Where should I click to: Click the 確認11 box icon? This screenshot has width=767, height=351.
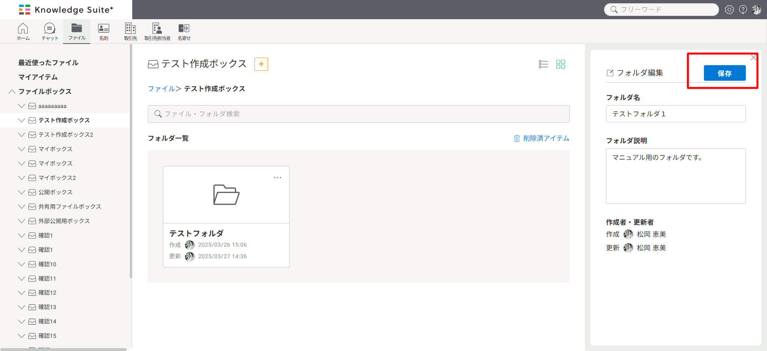tap(32, 279)
